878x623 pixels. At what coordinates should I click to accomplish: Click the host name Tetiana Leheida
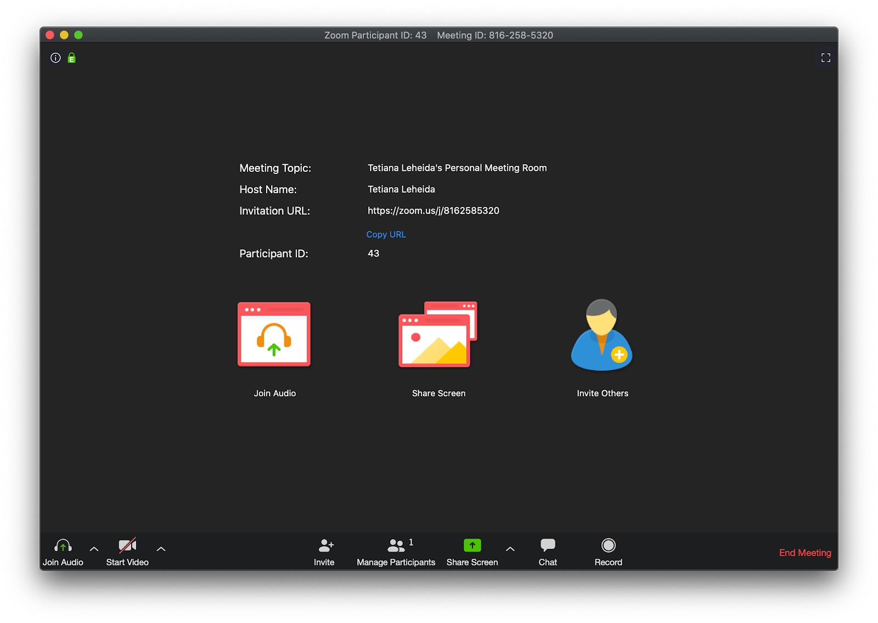pyautogui.click(x=401, y=189)
